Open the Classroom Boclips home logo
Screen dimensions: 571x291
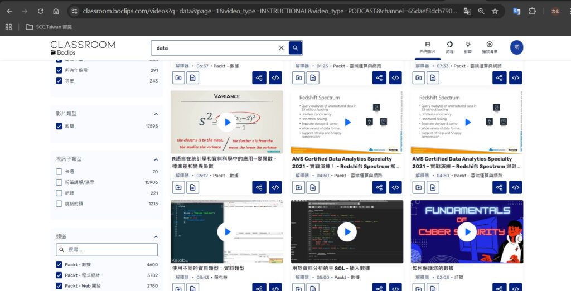point(83,48)
